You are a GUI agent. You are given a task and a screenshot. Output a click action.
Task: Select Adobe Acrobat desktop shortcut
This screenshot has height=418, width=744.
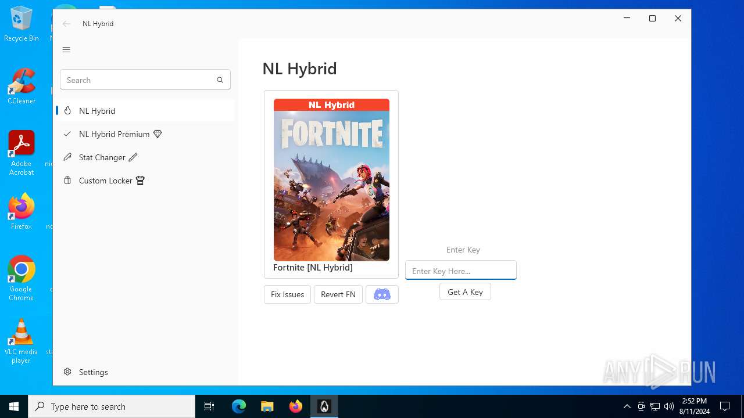(x=22, y=153)
